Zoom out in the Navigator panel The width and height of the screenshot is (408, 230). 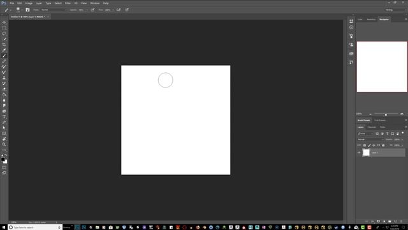[x=370, y=114]
